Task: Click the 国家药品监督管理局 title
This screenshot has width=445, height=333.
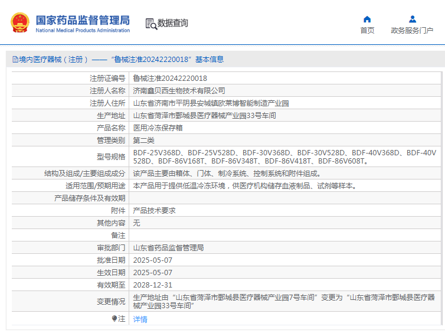Action: tap(83, 20)
